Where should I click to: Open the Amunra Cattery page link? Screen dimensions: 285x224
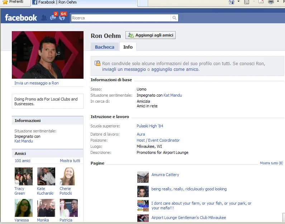click(165, 175)
